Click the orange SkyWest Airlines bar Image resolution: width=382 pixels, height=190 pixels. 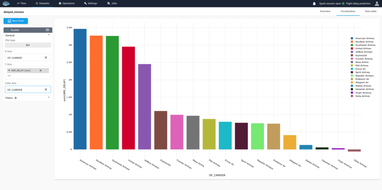point(96,92)
